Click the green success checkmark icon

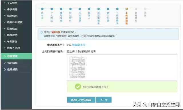pos(78,87)
